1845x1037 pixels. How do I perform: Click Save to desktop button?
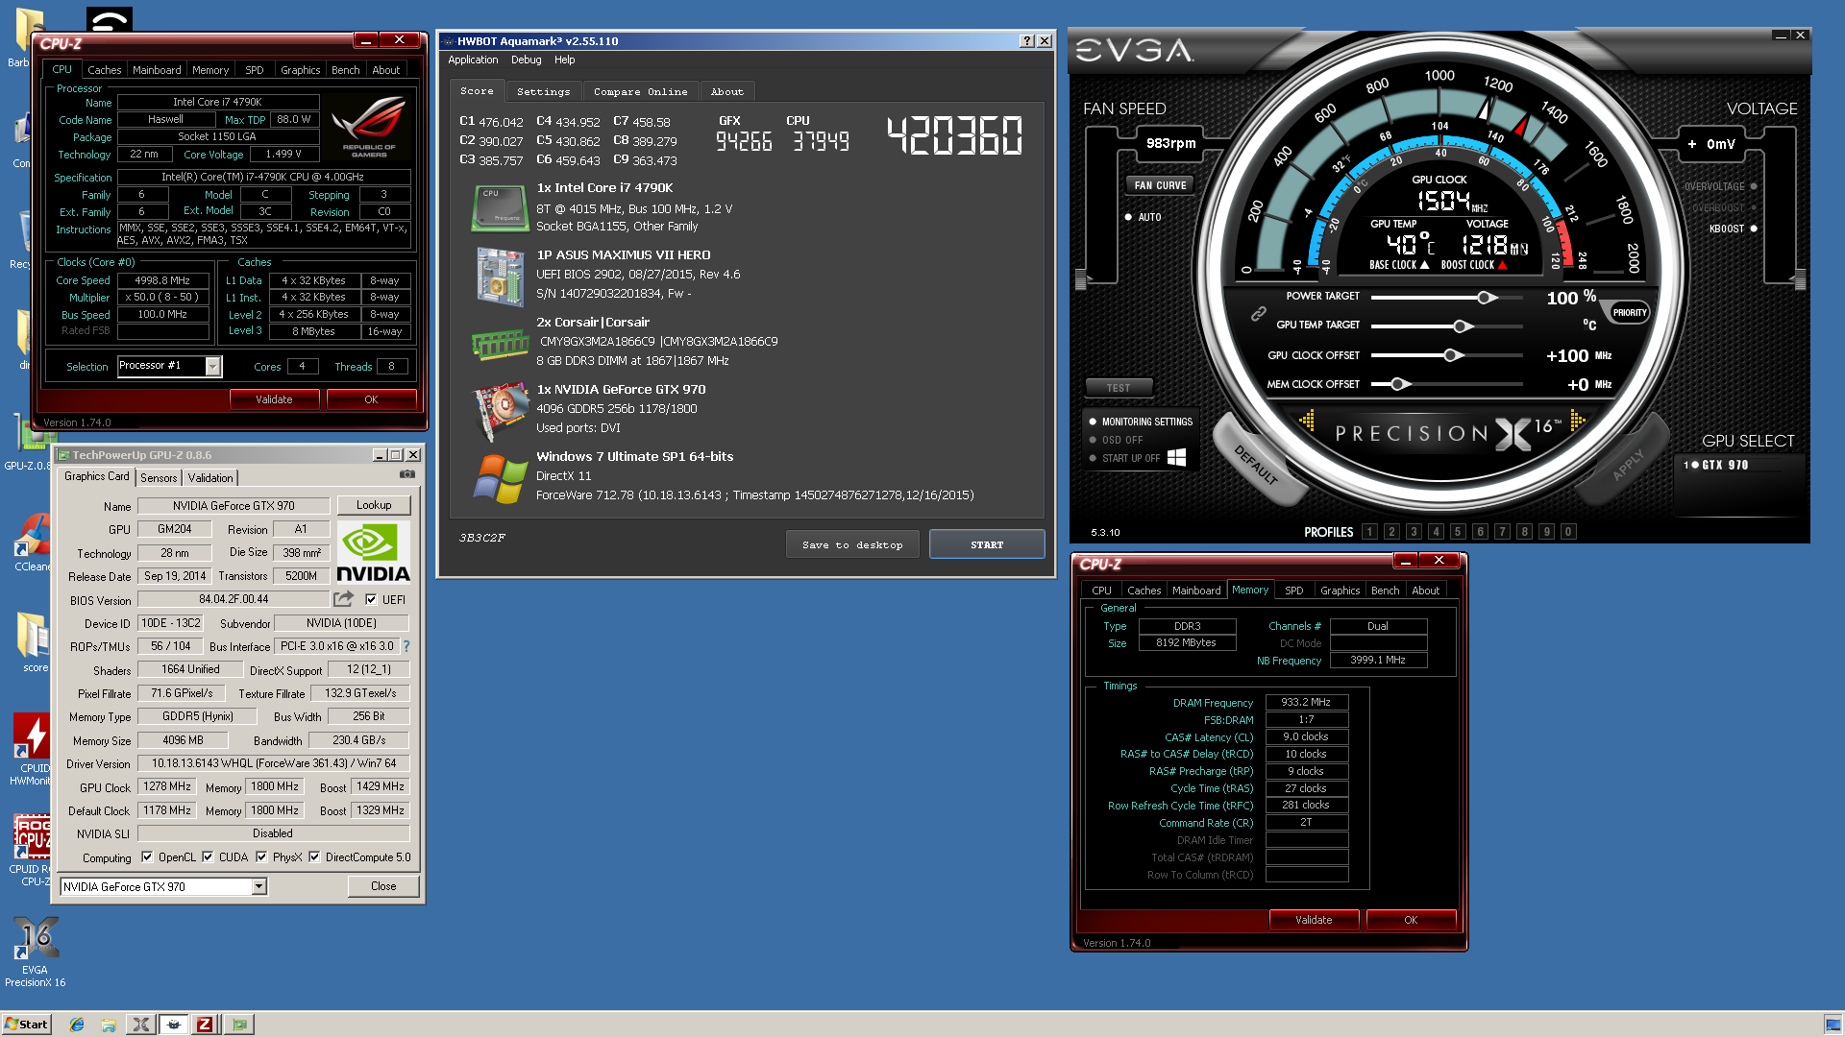(852, 544)
